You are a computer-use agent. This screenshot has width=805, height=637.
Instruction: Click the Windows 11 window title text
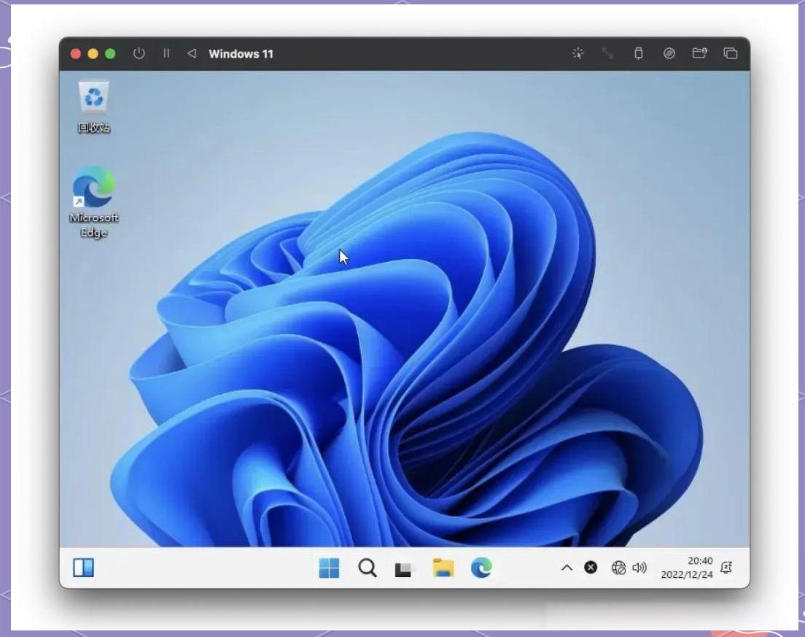tap(241, 53)
